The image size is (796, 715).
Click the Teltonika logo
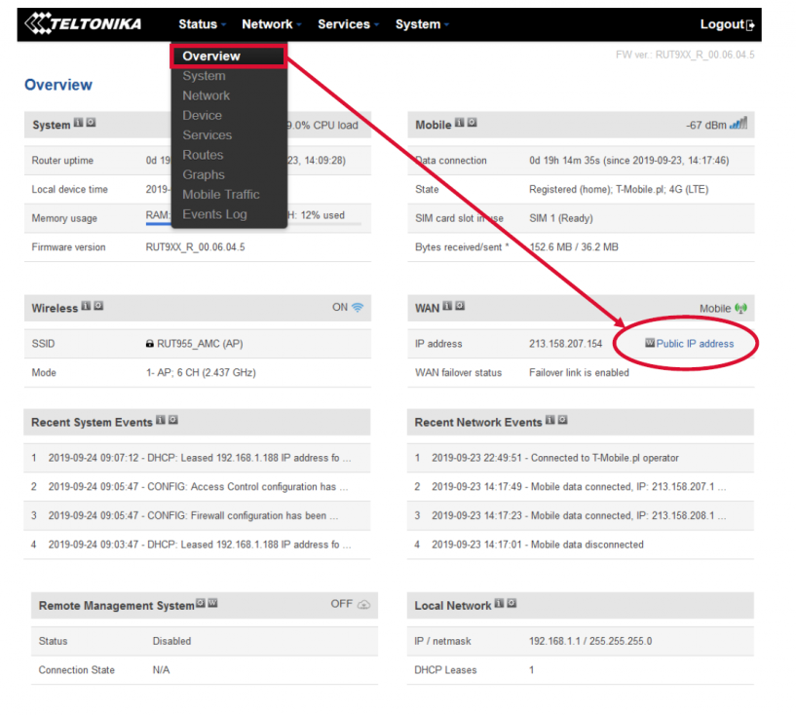click(83, 23)
